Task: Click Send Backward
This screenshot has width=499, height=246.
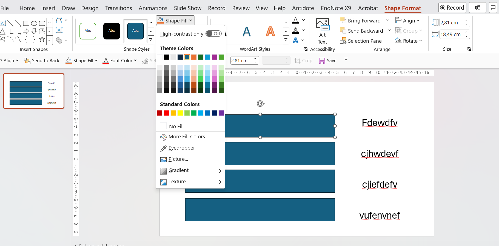Action: coord(361,31)
